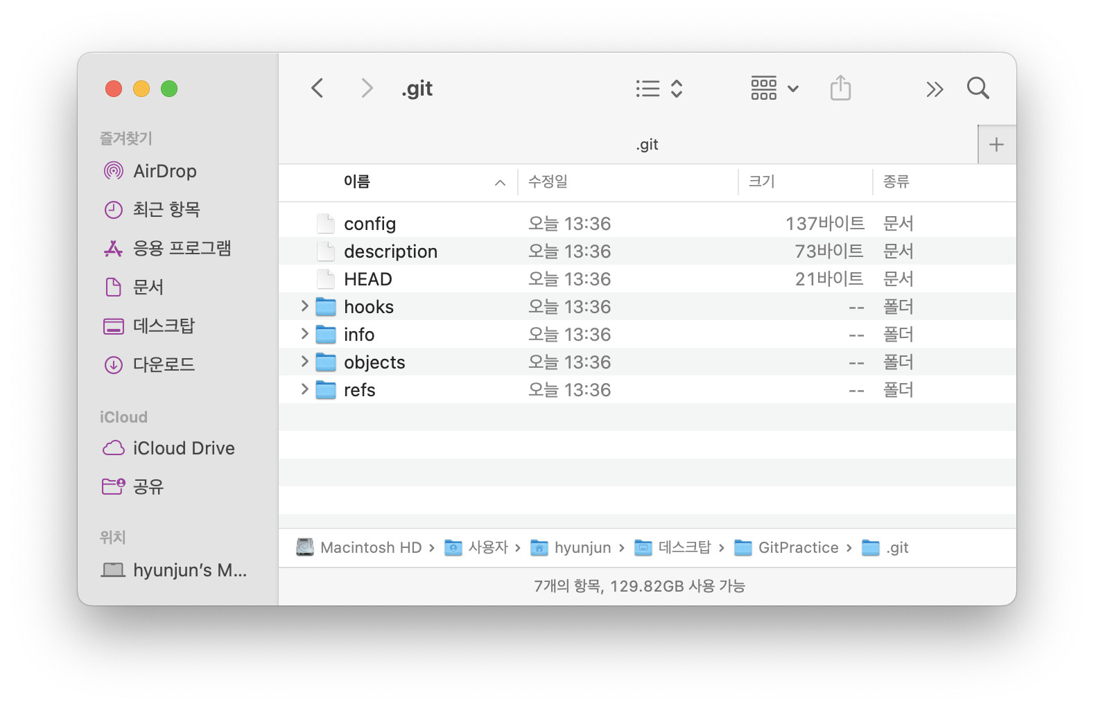Select the HEAD file name
This screenshot has height=708, width=1094.
click(368, 279)
